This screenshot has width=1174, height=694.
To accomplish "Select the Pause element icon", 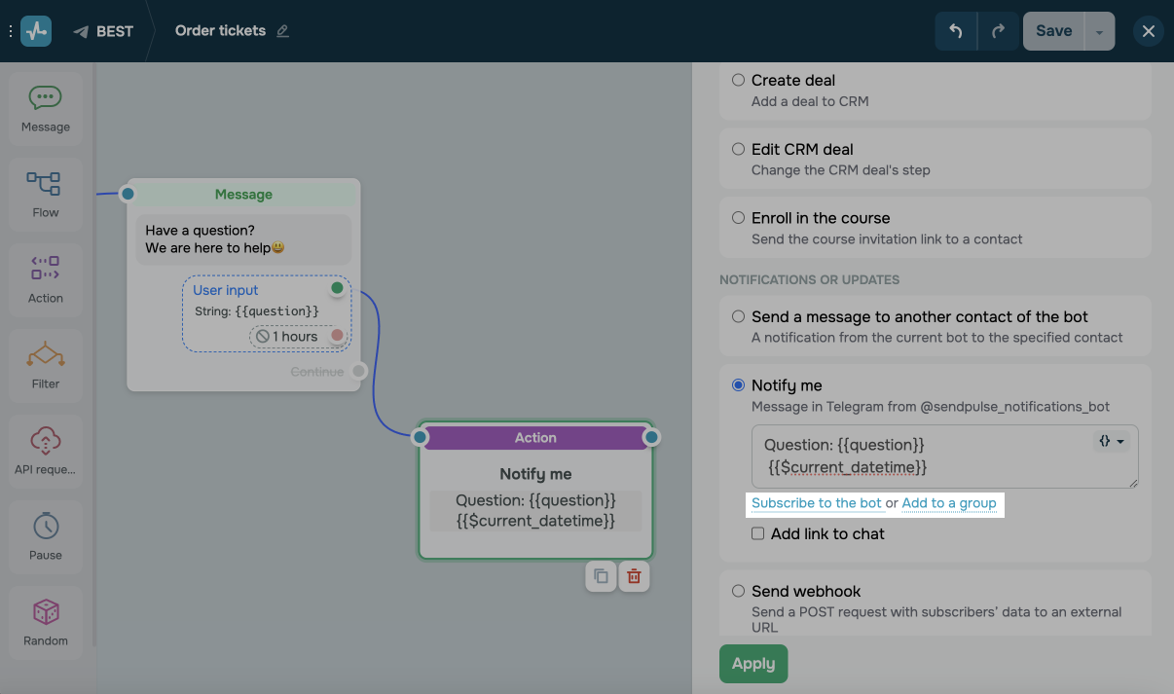I will coord(45,536).
